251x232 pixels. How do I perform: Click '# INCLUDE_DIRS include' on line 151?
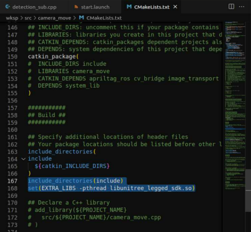[67, 64]
